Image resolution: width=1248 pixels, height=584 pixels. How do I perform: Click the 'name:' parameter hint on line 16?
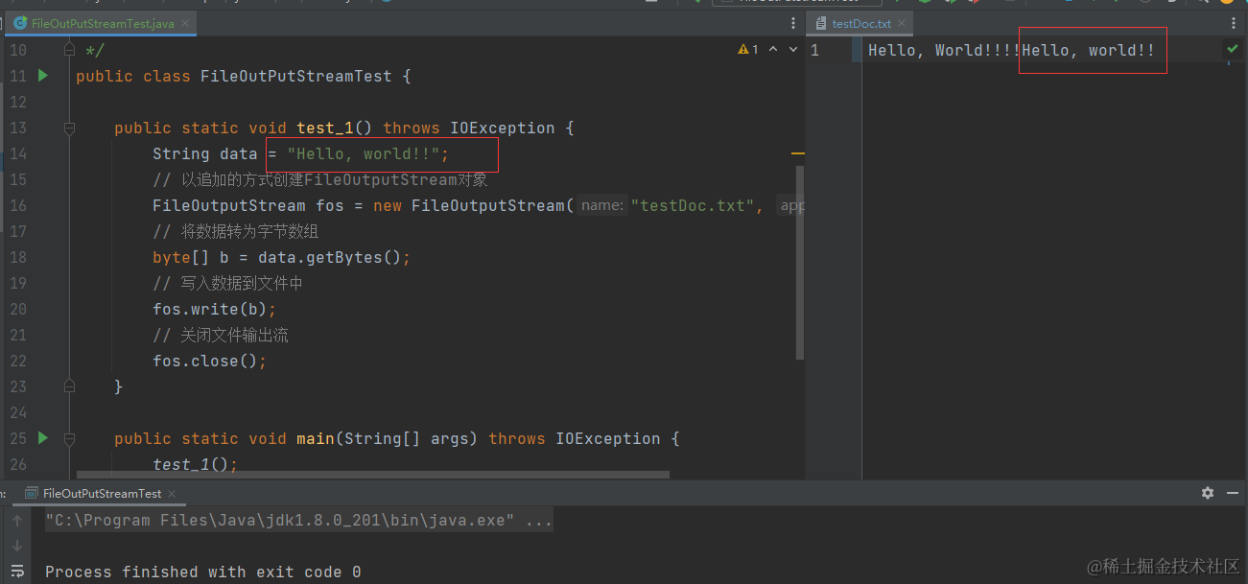[x=602, y=205]
